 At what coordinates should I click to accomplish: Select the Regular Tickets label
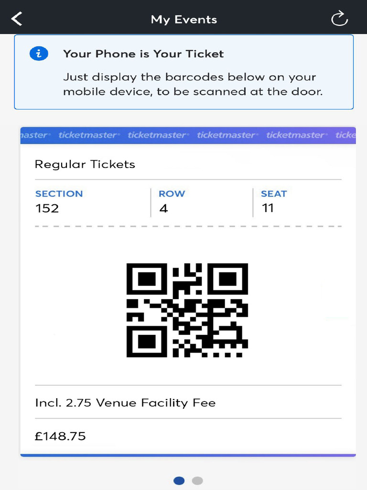[x=85, y=164]
